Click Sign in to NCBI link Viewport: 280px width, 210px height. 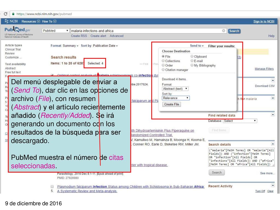[x=264, y=21]
